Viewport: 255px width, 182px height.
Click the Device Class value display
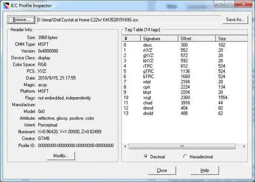[44, 58]
